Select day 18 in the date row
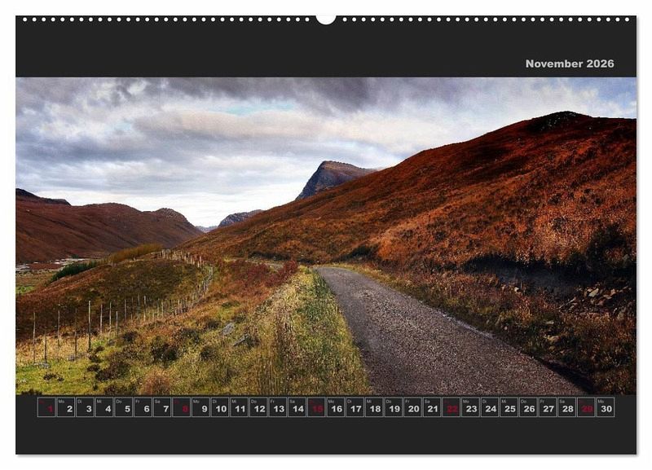The width and height of the screenshot is (652, 470). coord(374,407)
